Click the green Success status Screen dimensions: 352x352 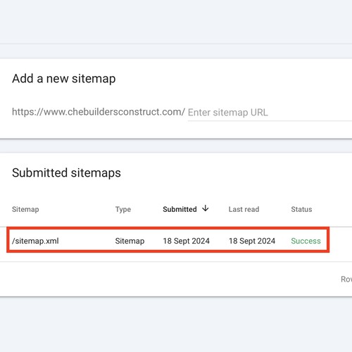click(306, 241)
